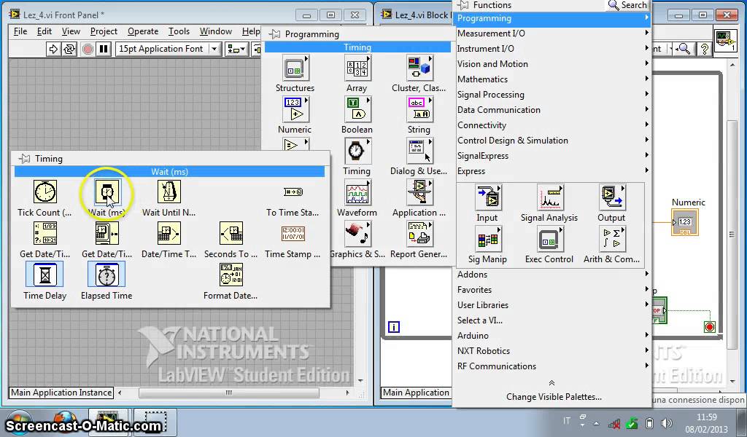
Task: Choose the Wait Until Next ms Multiple icon
Action: 169,192
